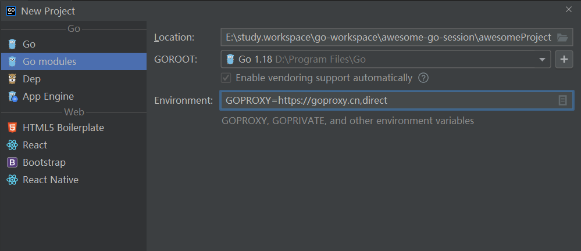Click the React Native atom icon

pos(12,180)
